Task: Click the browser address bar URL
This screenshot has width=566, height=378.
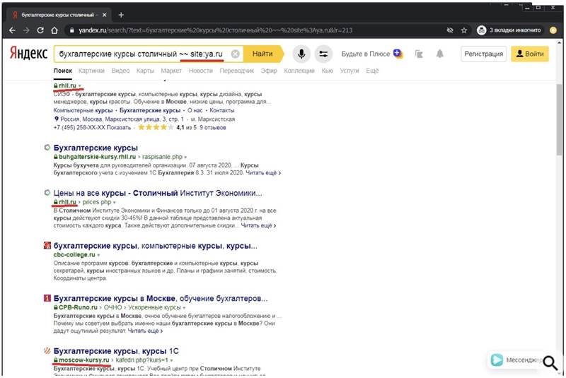Action: point(216,30)
